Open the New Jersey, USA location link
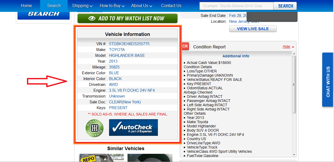Screen dimensions: 334x162 click(x=244, y=21)
